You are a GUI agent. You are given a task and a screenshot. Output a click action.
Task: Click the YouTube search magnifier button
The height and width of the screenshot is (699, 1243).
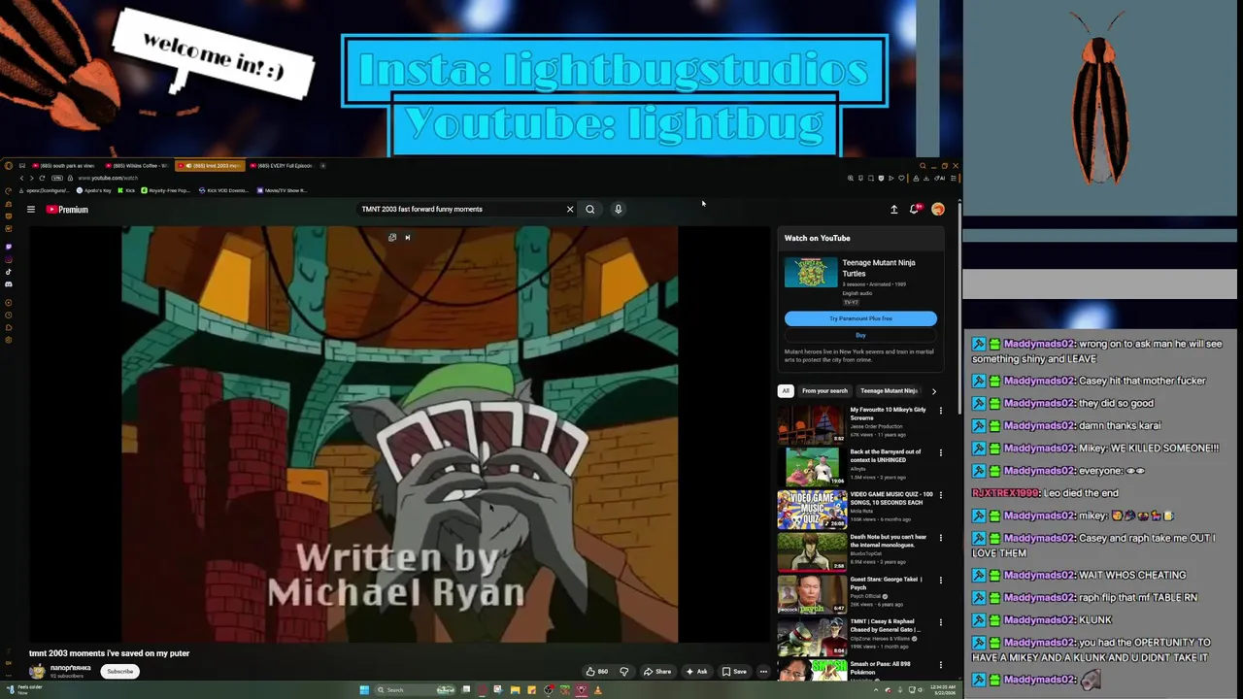(x=589, y=209)
